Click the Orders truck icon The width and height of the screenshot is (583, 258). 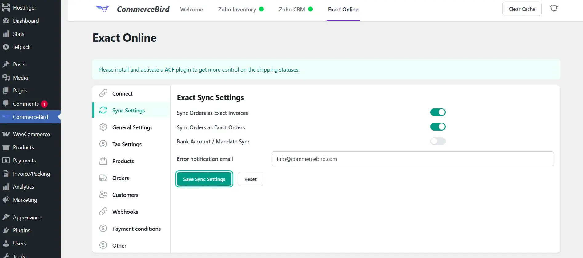(103, 178)
